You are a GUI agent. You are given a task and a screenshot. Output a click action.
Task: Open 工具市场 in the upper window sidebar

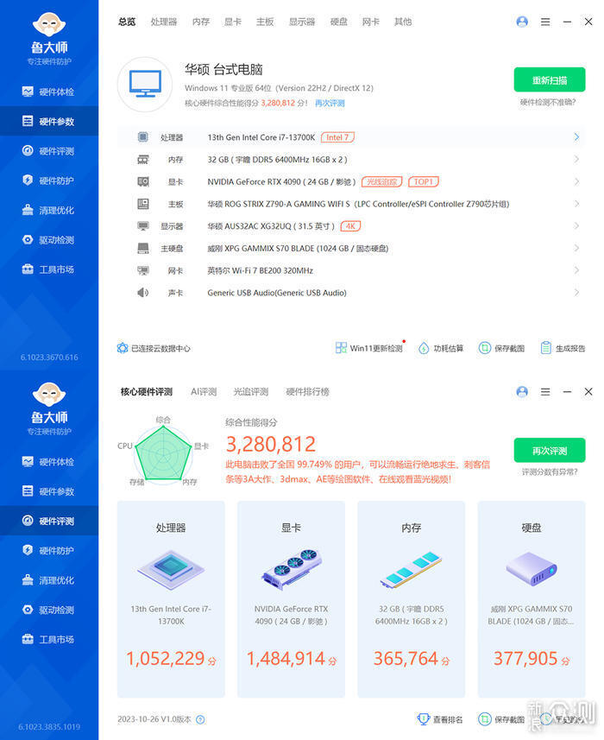[x=49, y=269]
